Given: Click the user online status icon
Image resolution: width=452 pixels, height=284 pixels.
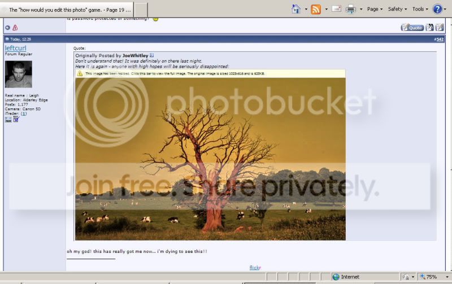Looking at the screenshot, I should coord(8,28).
